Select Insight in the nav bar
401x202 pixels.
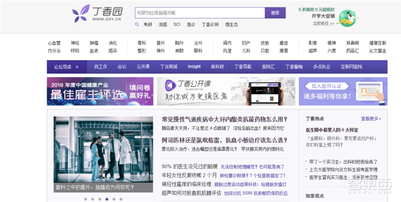click(194, 67)
